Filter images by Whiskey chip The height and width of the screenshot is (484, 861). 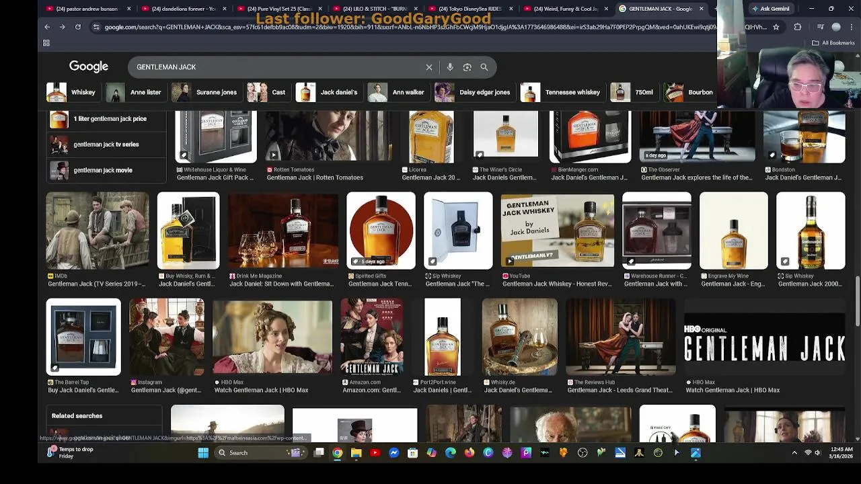coord(72,92)
